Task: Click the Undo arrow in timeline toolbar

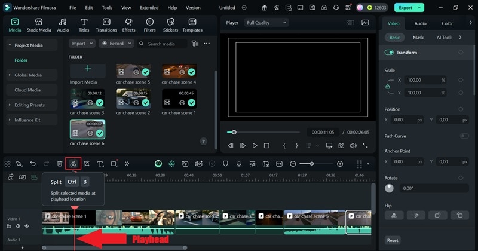Action: (33, 164)
